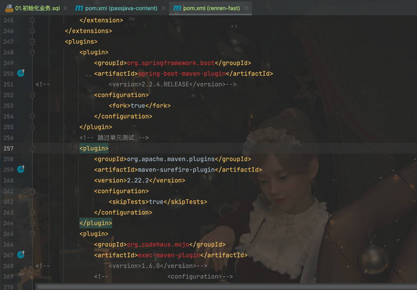Fold the spring-boot plugin block at line 248

coord(32,52)
